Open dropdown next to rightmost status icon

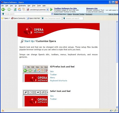point(117,110)
